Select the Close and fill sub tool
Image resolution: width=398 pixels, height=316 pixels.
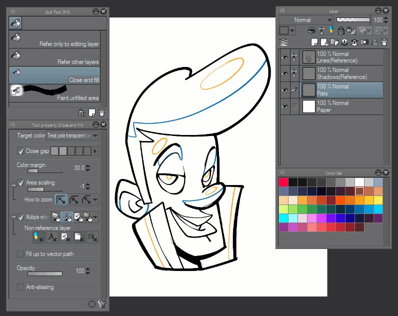pos(54,75)
